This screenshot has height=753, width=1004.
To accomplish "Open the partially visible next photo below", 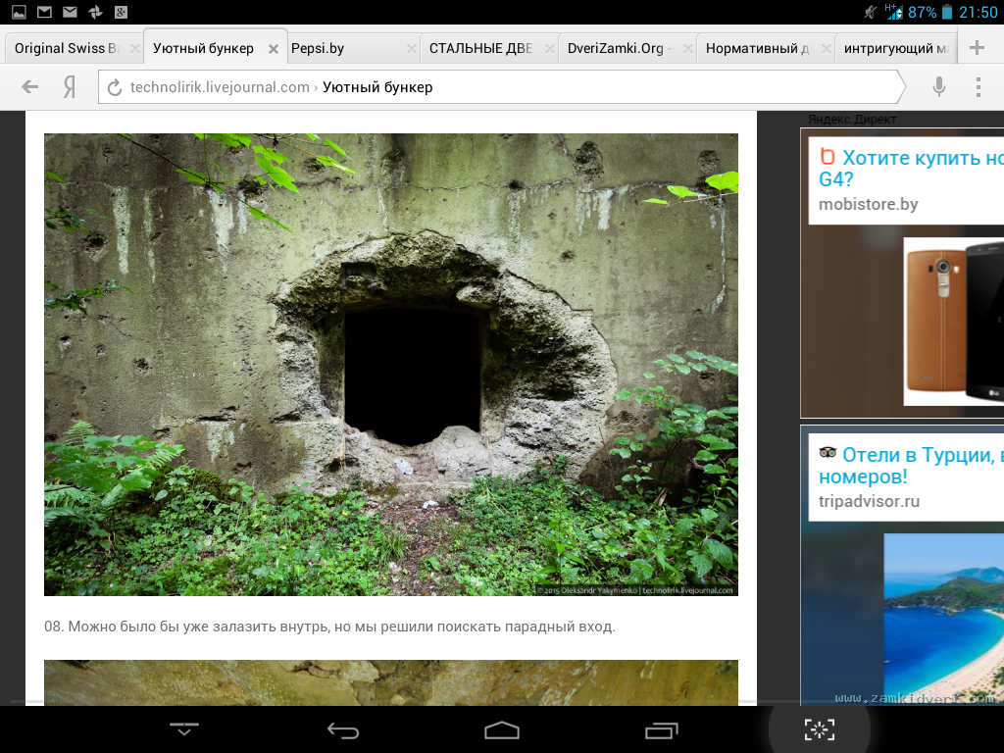I will tap(390, 682).
